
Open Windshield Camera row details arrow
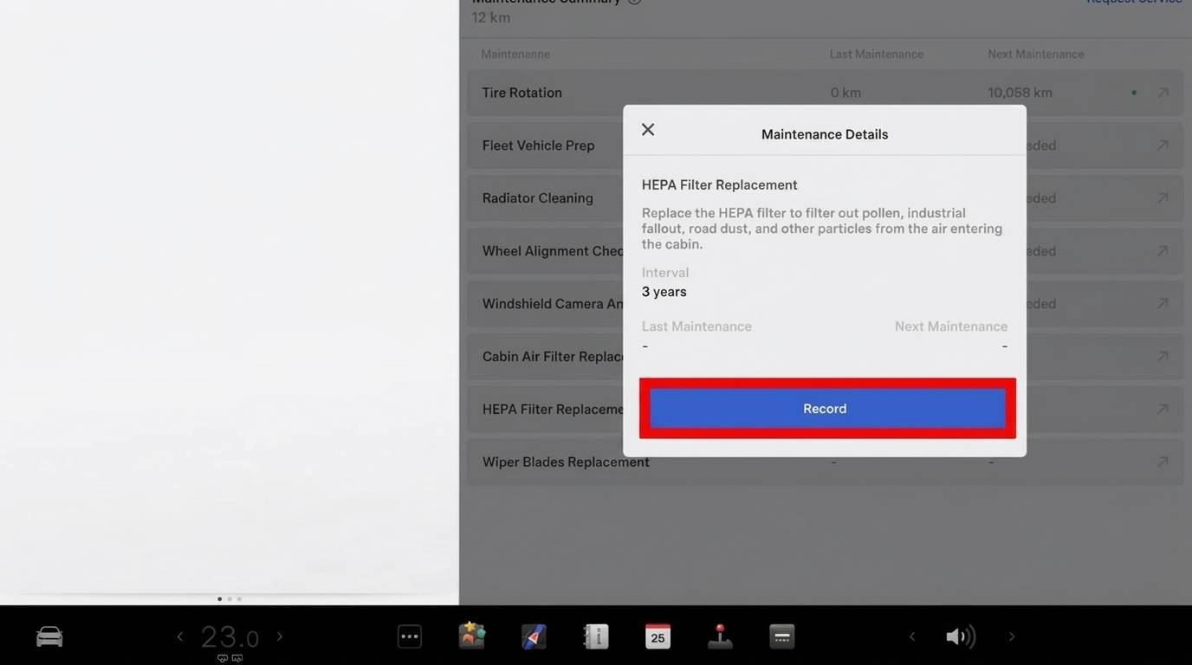pyautogui.click(x=1163, y=304)
